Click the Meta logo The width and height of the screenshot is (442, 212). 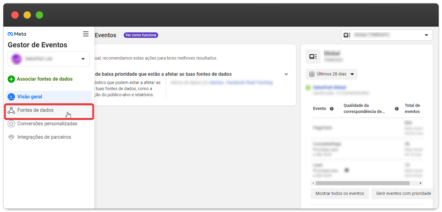(x=17, y=34)
